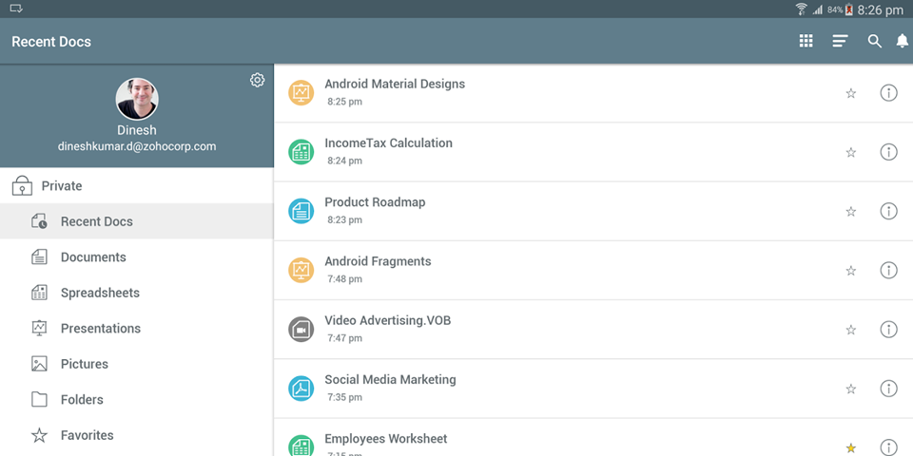Open the Android Fragments title
Image resolution: width=913 pixels, height=456 pixels.
click(378, 262)
